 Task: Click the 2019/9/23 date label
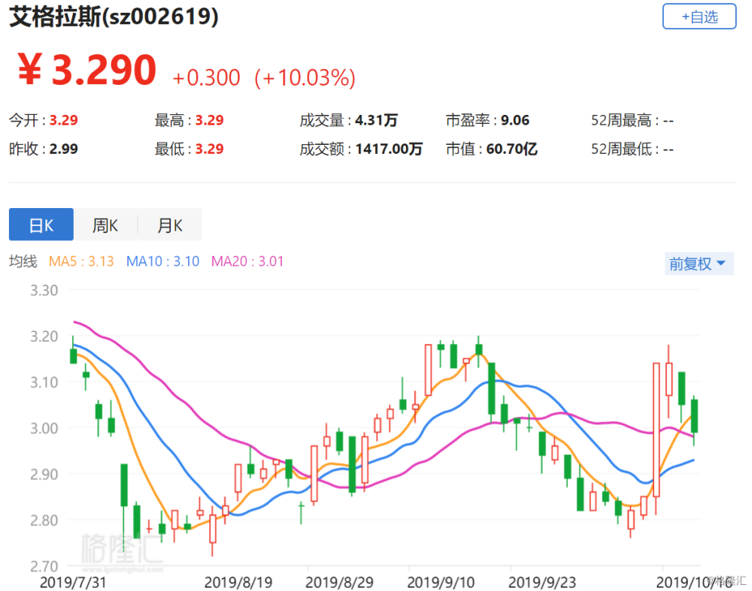[542, 583]
